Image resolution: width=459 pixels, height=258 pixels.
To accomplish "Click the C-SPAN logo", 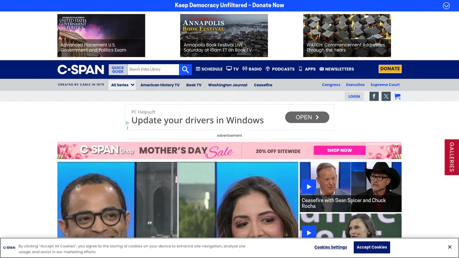I will [81, 69].
